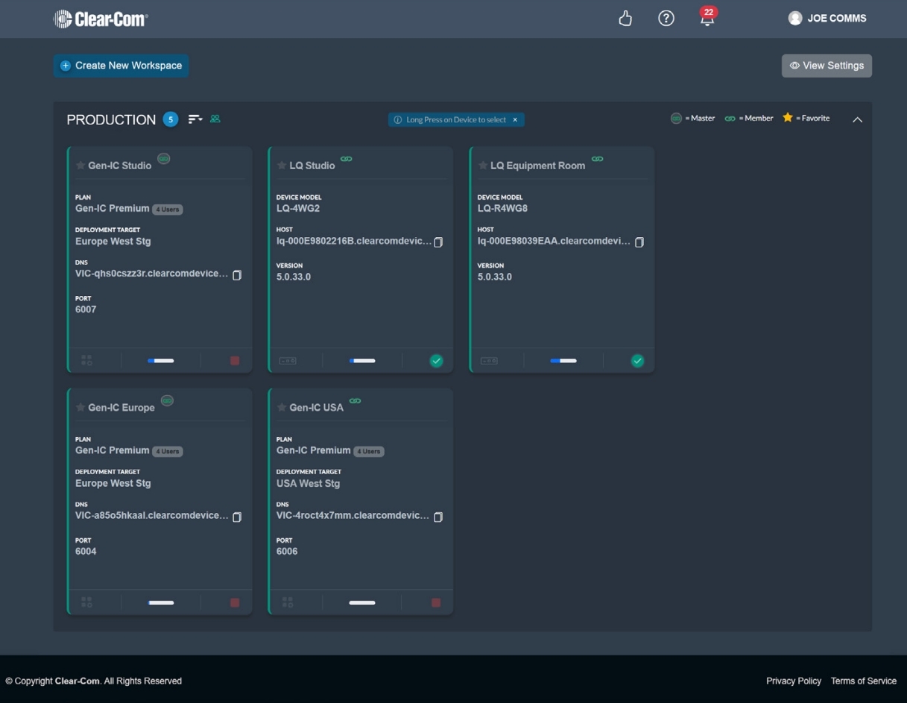Click the progress bar on Gen-IC USA card
The height and width of the screenshot is (703, 907).
[x=362, y=602]
